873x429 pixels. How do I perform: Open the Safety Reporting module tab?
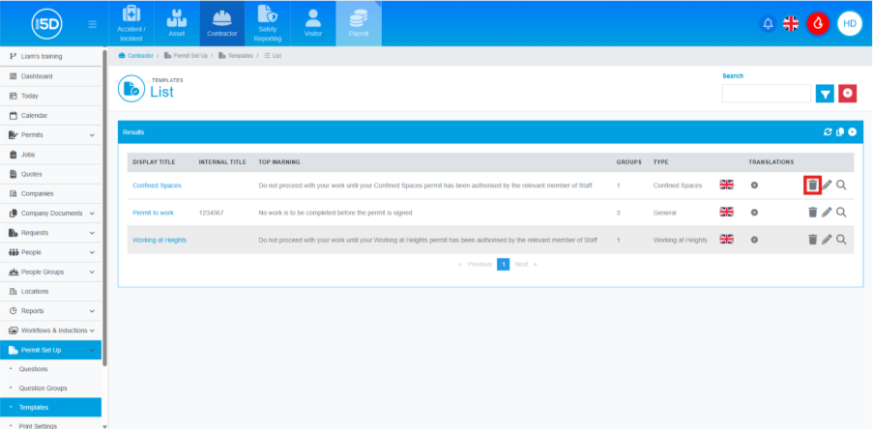pos(268,24)
